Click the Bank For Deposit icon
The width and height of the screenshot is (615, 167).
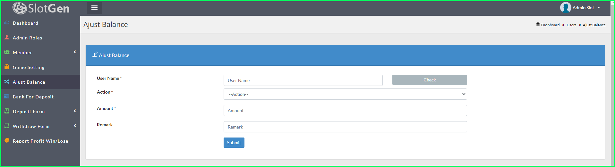point(7,96)
